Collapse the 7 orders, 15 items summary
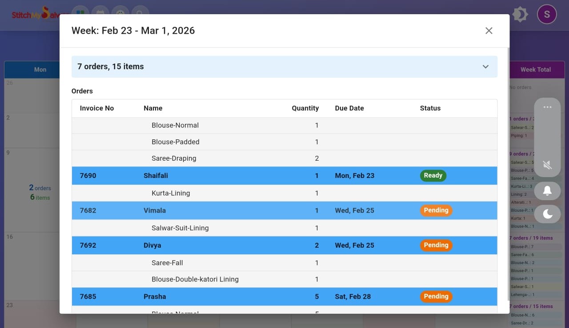The width and height of the screenshot is (569, 328). (485, 67)
